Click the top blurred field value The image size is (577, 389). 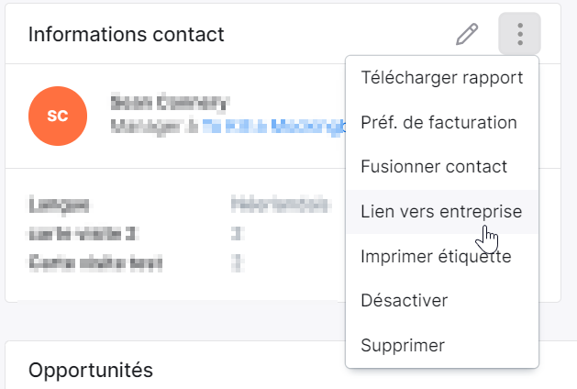(279, 205)
